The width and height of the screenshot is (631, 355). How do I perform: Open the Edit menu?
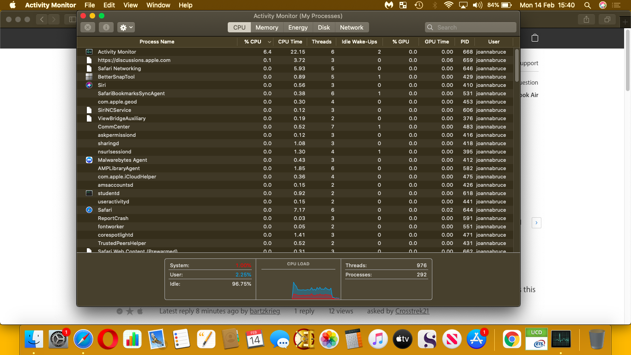pos(109,5)
